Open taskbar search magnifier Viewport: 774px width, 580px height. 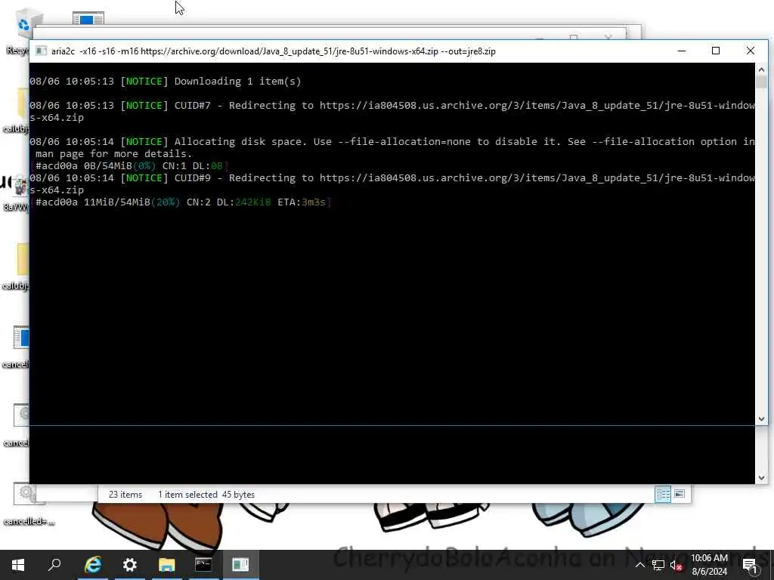(54, 565)
